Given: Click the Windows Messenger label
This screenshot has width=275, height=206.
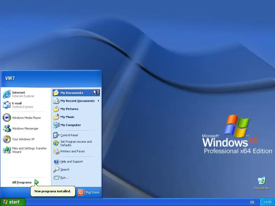Looking at the screenshot, I should (x=25, y=128).
